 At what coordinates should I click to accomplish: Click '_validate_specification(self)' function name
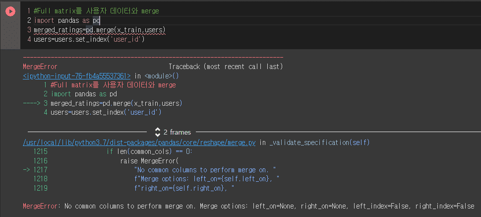(319, 143)
